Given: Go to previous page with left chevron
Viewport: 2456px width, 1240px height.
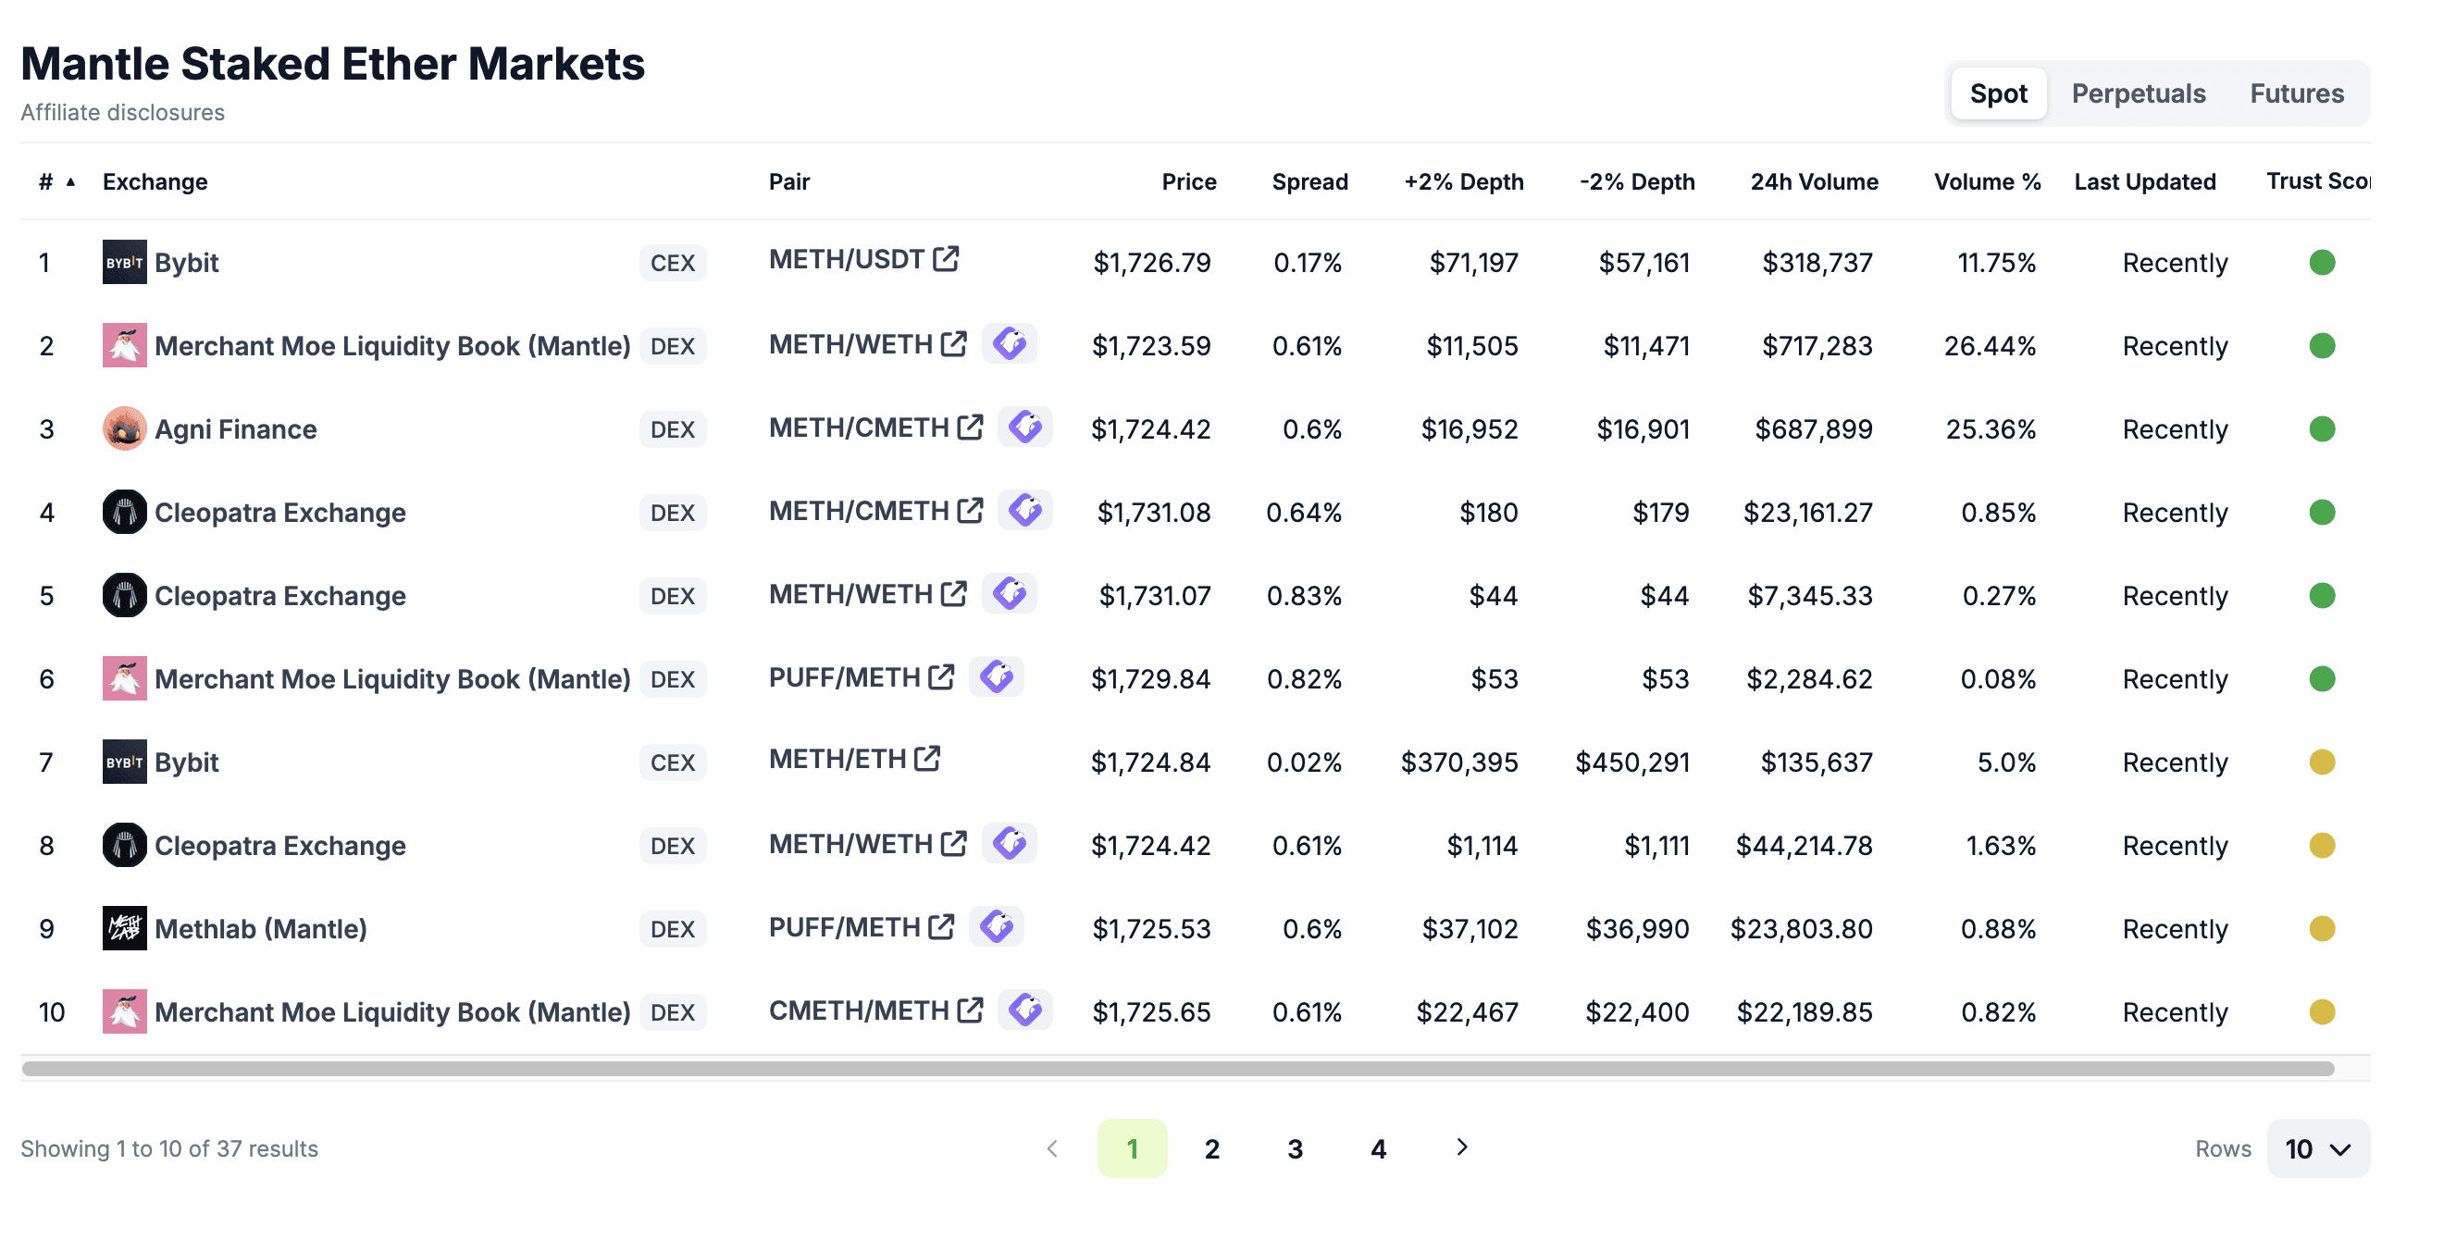Looking at the screenshot, I should (1051, 1148).
